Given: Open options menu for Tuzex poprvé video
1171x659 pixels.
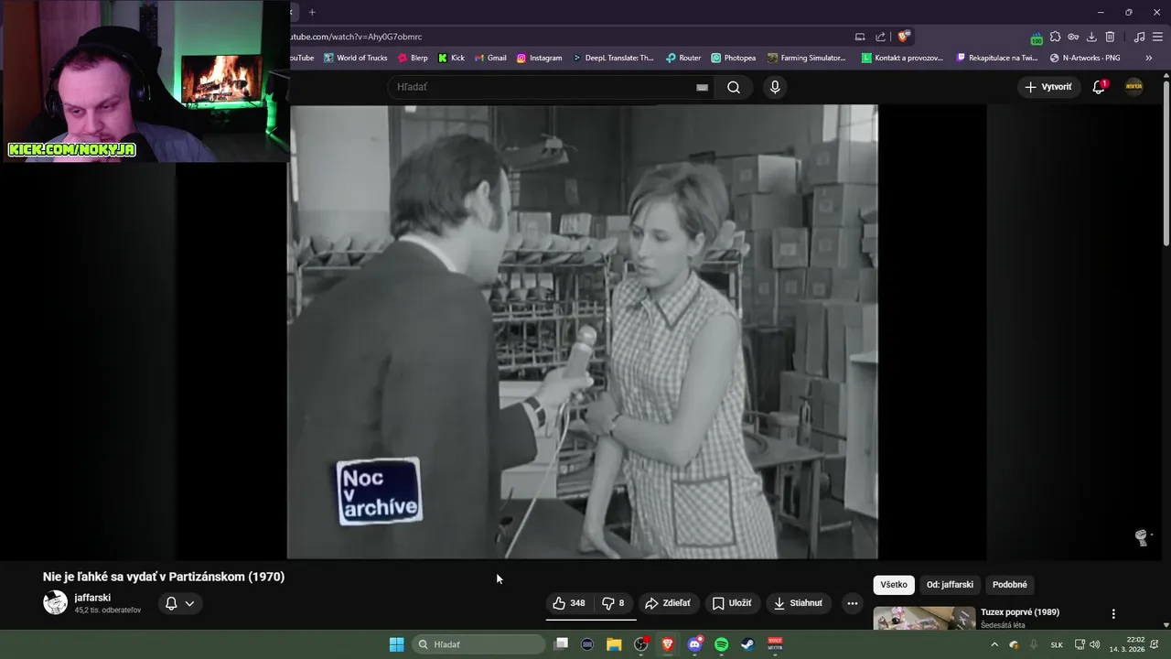Looking at the screenshot, I should point(1113,614).
